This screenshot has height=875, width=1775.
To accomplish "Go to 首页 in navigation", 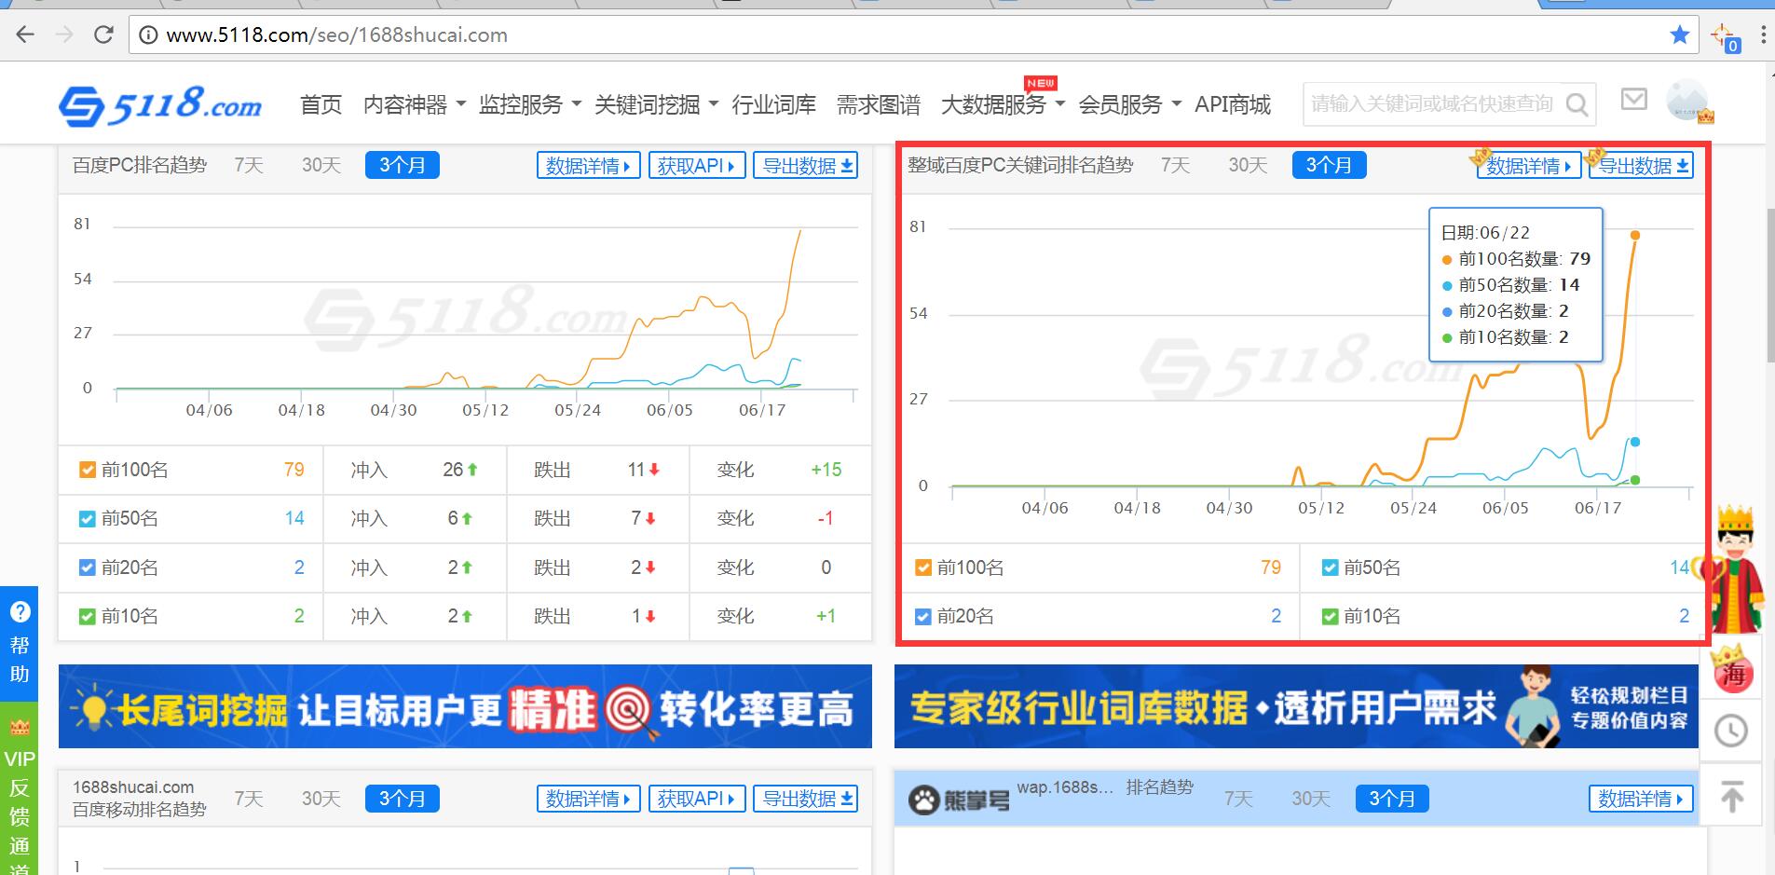I will coord(321,104).
